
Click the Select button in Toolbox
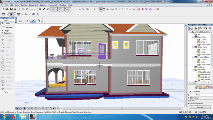(6, 20)
